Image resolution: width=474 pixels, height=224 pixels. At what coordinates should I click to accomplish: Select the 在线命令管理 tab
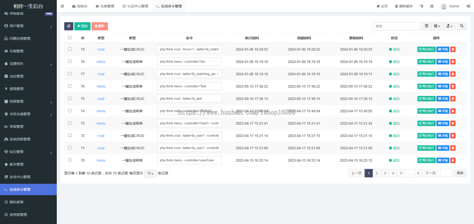coord(169,6)
